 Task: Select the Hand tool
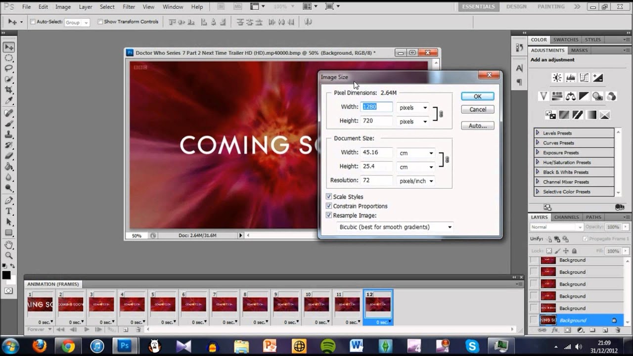9,245
